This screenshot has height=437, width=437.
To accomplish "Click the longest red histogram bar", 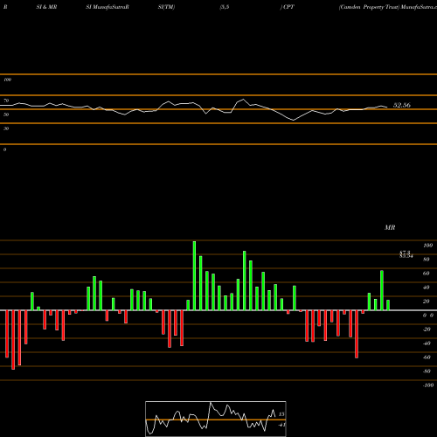I will tap(13, 340).
